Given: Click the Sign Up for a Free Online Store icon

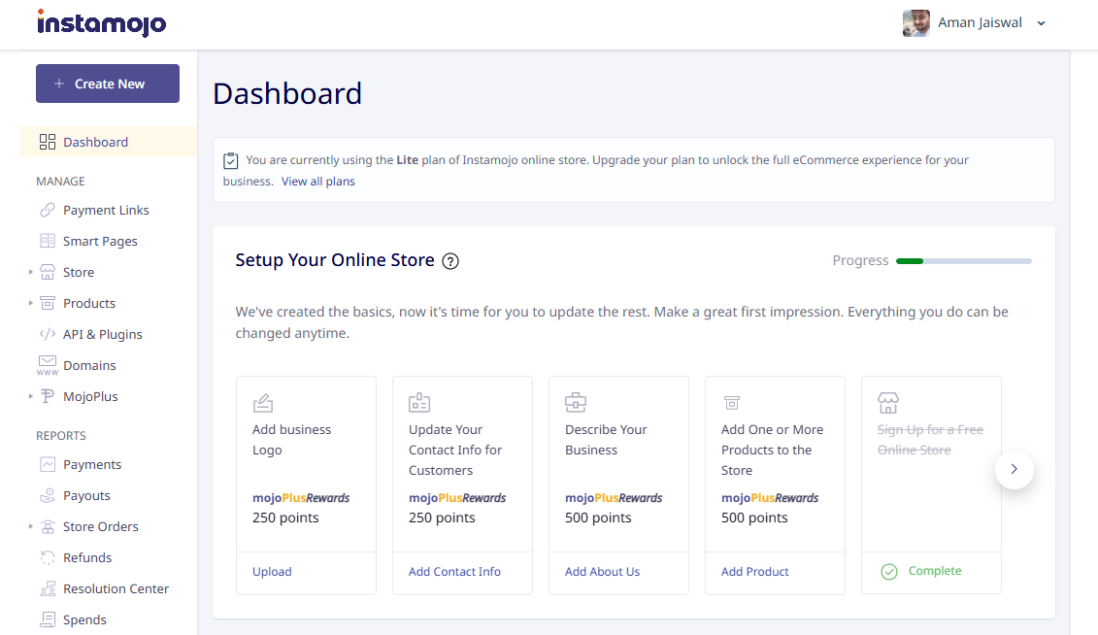Looking at the screenshot, I should pyautogui.click(x=888, y=403).
